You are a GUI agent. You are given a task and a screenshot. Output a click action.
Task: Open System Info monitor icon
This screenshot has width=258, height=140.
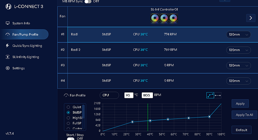7,23
